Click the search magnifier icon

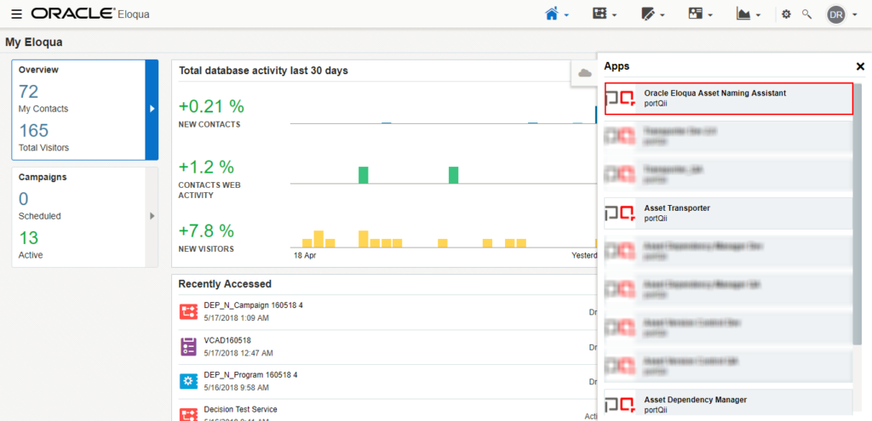pyautogui.click(x=806, y=14)
